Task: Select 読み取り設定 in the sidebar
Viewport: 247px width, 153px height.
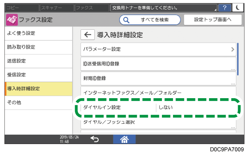Action: click(36, 47)
